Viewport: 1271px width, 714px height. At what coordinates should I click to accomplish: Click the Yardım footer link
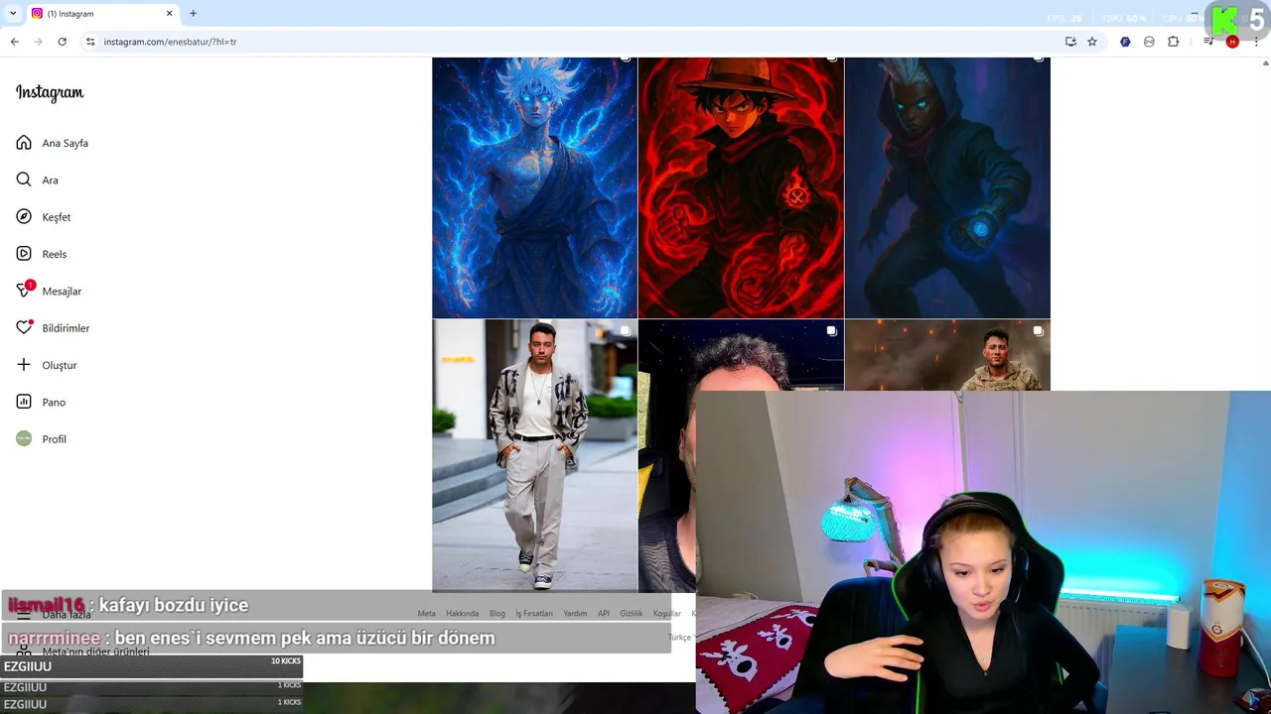click(x=575, y=613)
